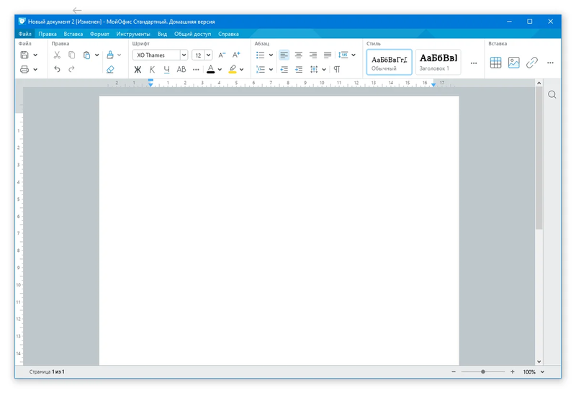The image size is (576, 393).
Task: Click the Redo arrow icon
Action: pos(71,69)
